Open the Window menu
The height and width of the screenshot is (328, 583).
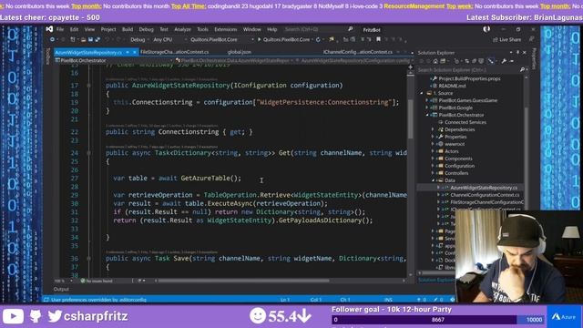point(251,29)
